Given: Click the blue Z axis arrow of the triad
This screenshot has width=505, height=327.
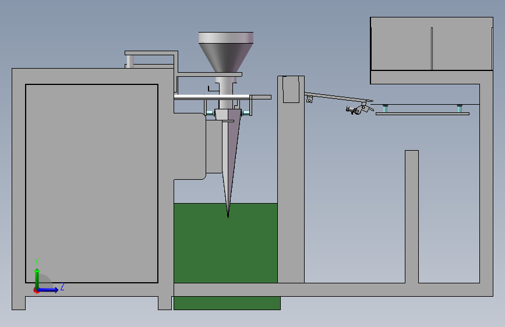Looking at the screenshot, I should [x=48, y=290].
